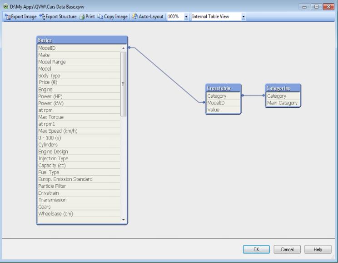The image size is (338, 263).
Task: Select the Transmission field
Action: pos(79,200)
